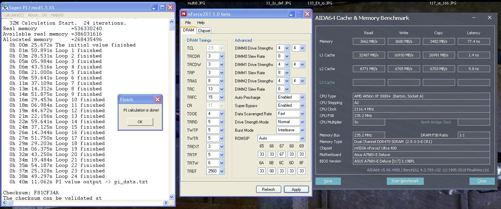501x209 pixels.
Task: Open Super Bypass dropdown
Action: [302, 106]
